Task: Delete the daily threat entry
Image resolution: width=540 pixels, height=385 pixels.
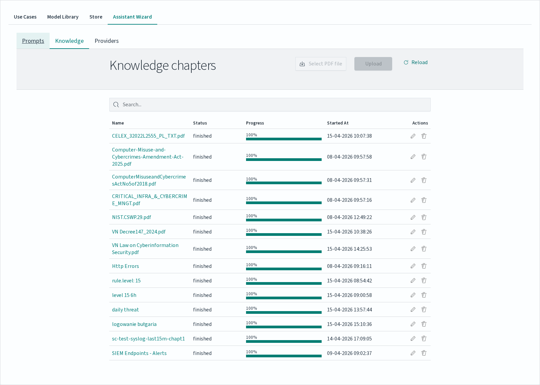Action: [x=424, y=309]
